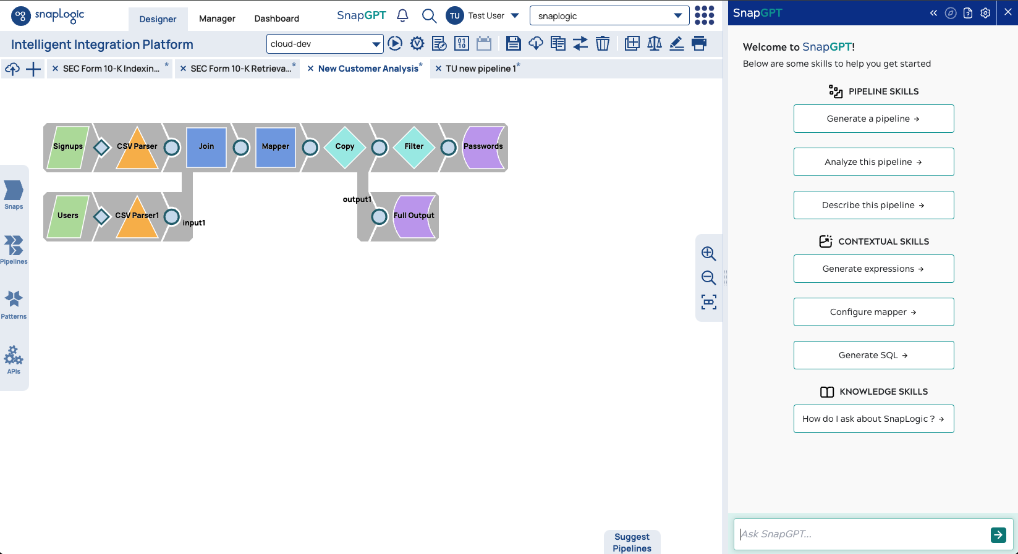Viewport: 1018px width, 554px height.
Task: Click the Analyze this pipeline button
Action: 874,162
